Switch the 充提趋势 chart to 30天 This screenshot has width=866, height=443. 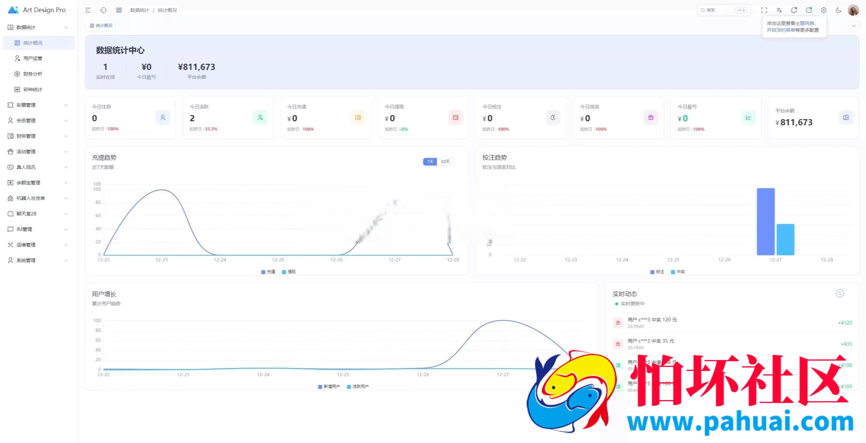[x=445, y=162]
